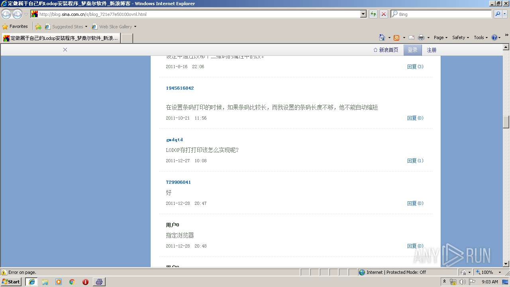
Task: Click the Print printer icon
Action: coord(421,37)
